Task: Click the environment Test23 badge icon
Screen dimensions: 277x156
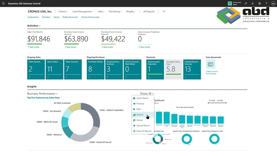Action: [x=230, y=3]
